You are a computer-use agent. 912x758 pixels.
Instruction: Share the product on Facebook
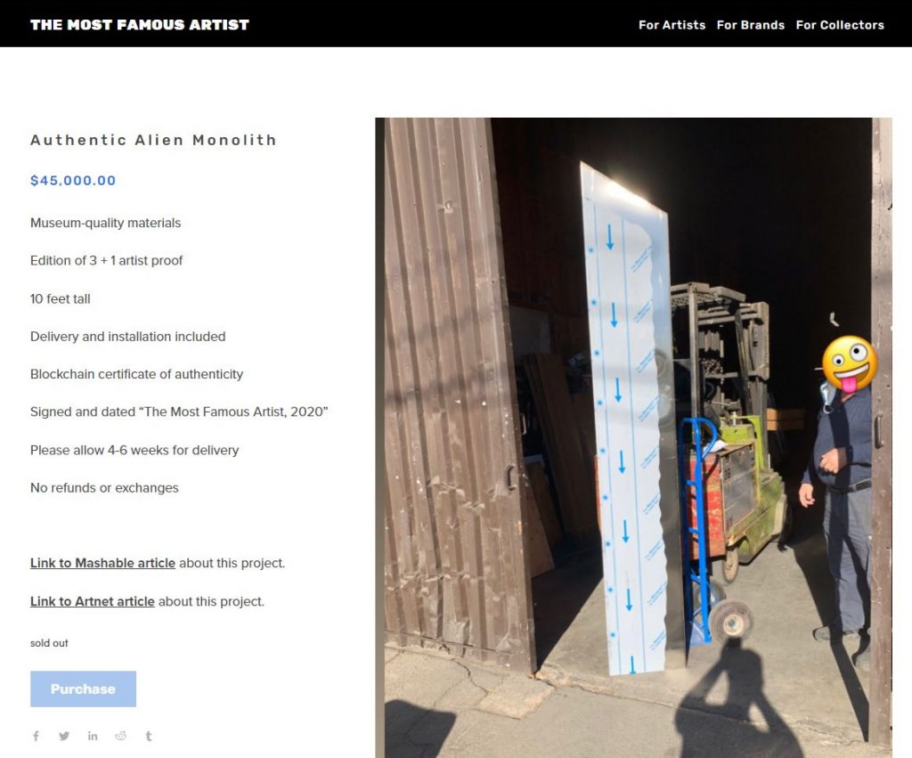point(36,736)
